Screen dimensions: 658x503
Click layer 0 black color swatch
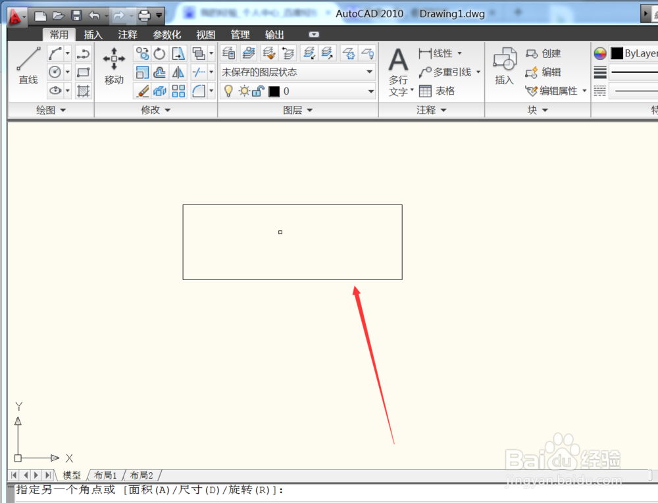coord(274,91)
